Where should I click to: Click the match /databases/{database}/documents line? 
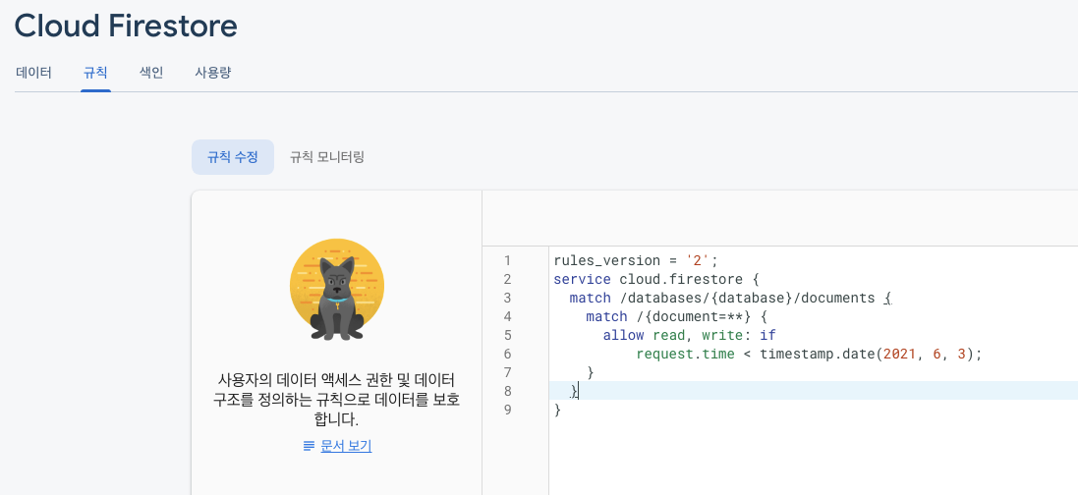coord(730,298)
